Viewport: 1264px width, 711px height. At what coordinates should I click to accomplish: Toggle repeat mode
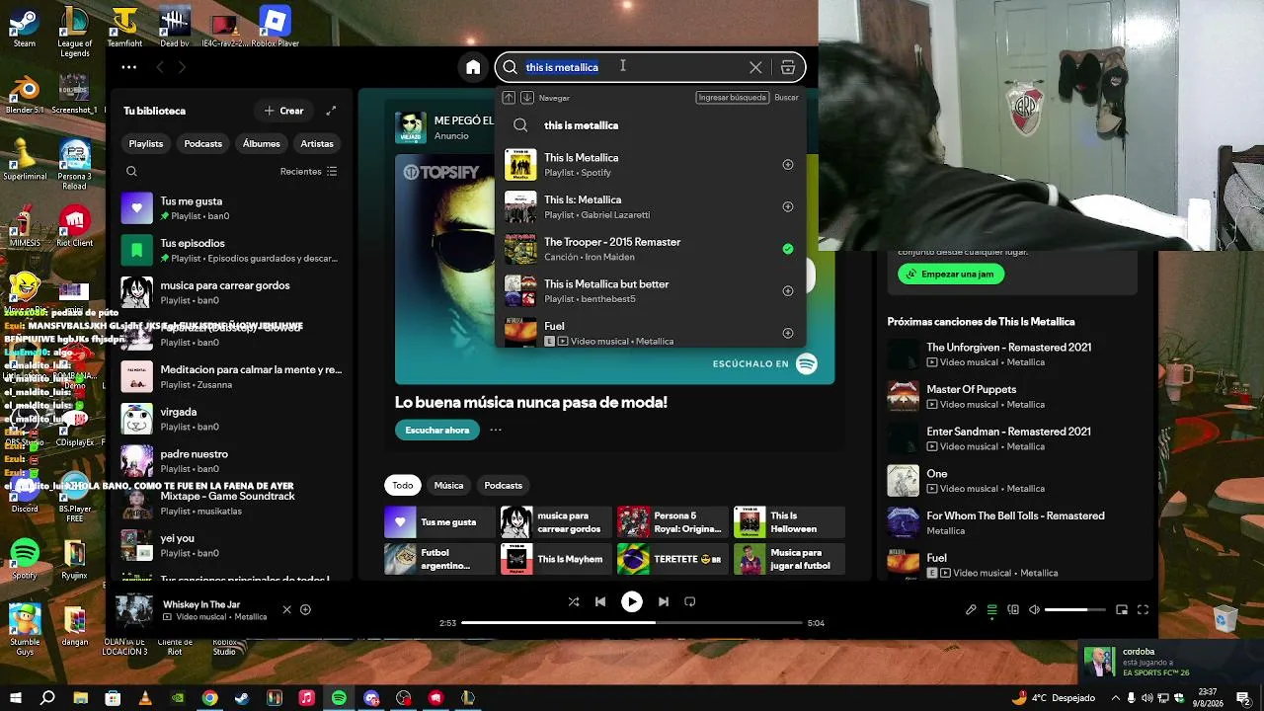[x=690, y=601]
